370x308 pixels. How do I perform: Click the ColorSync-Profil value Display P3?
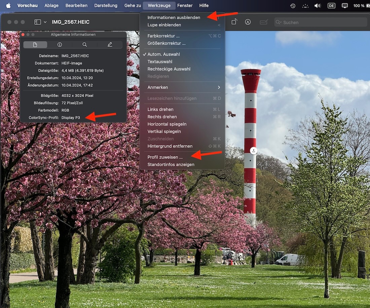71,118
